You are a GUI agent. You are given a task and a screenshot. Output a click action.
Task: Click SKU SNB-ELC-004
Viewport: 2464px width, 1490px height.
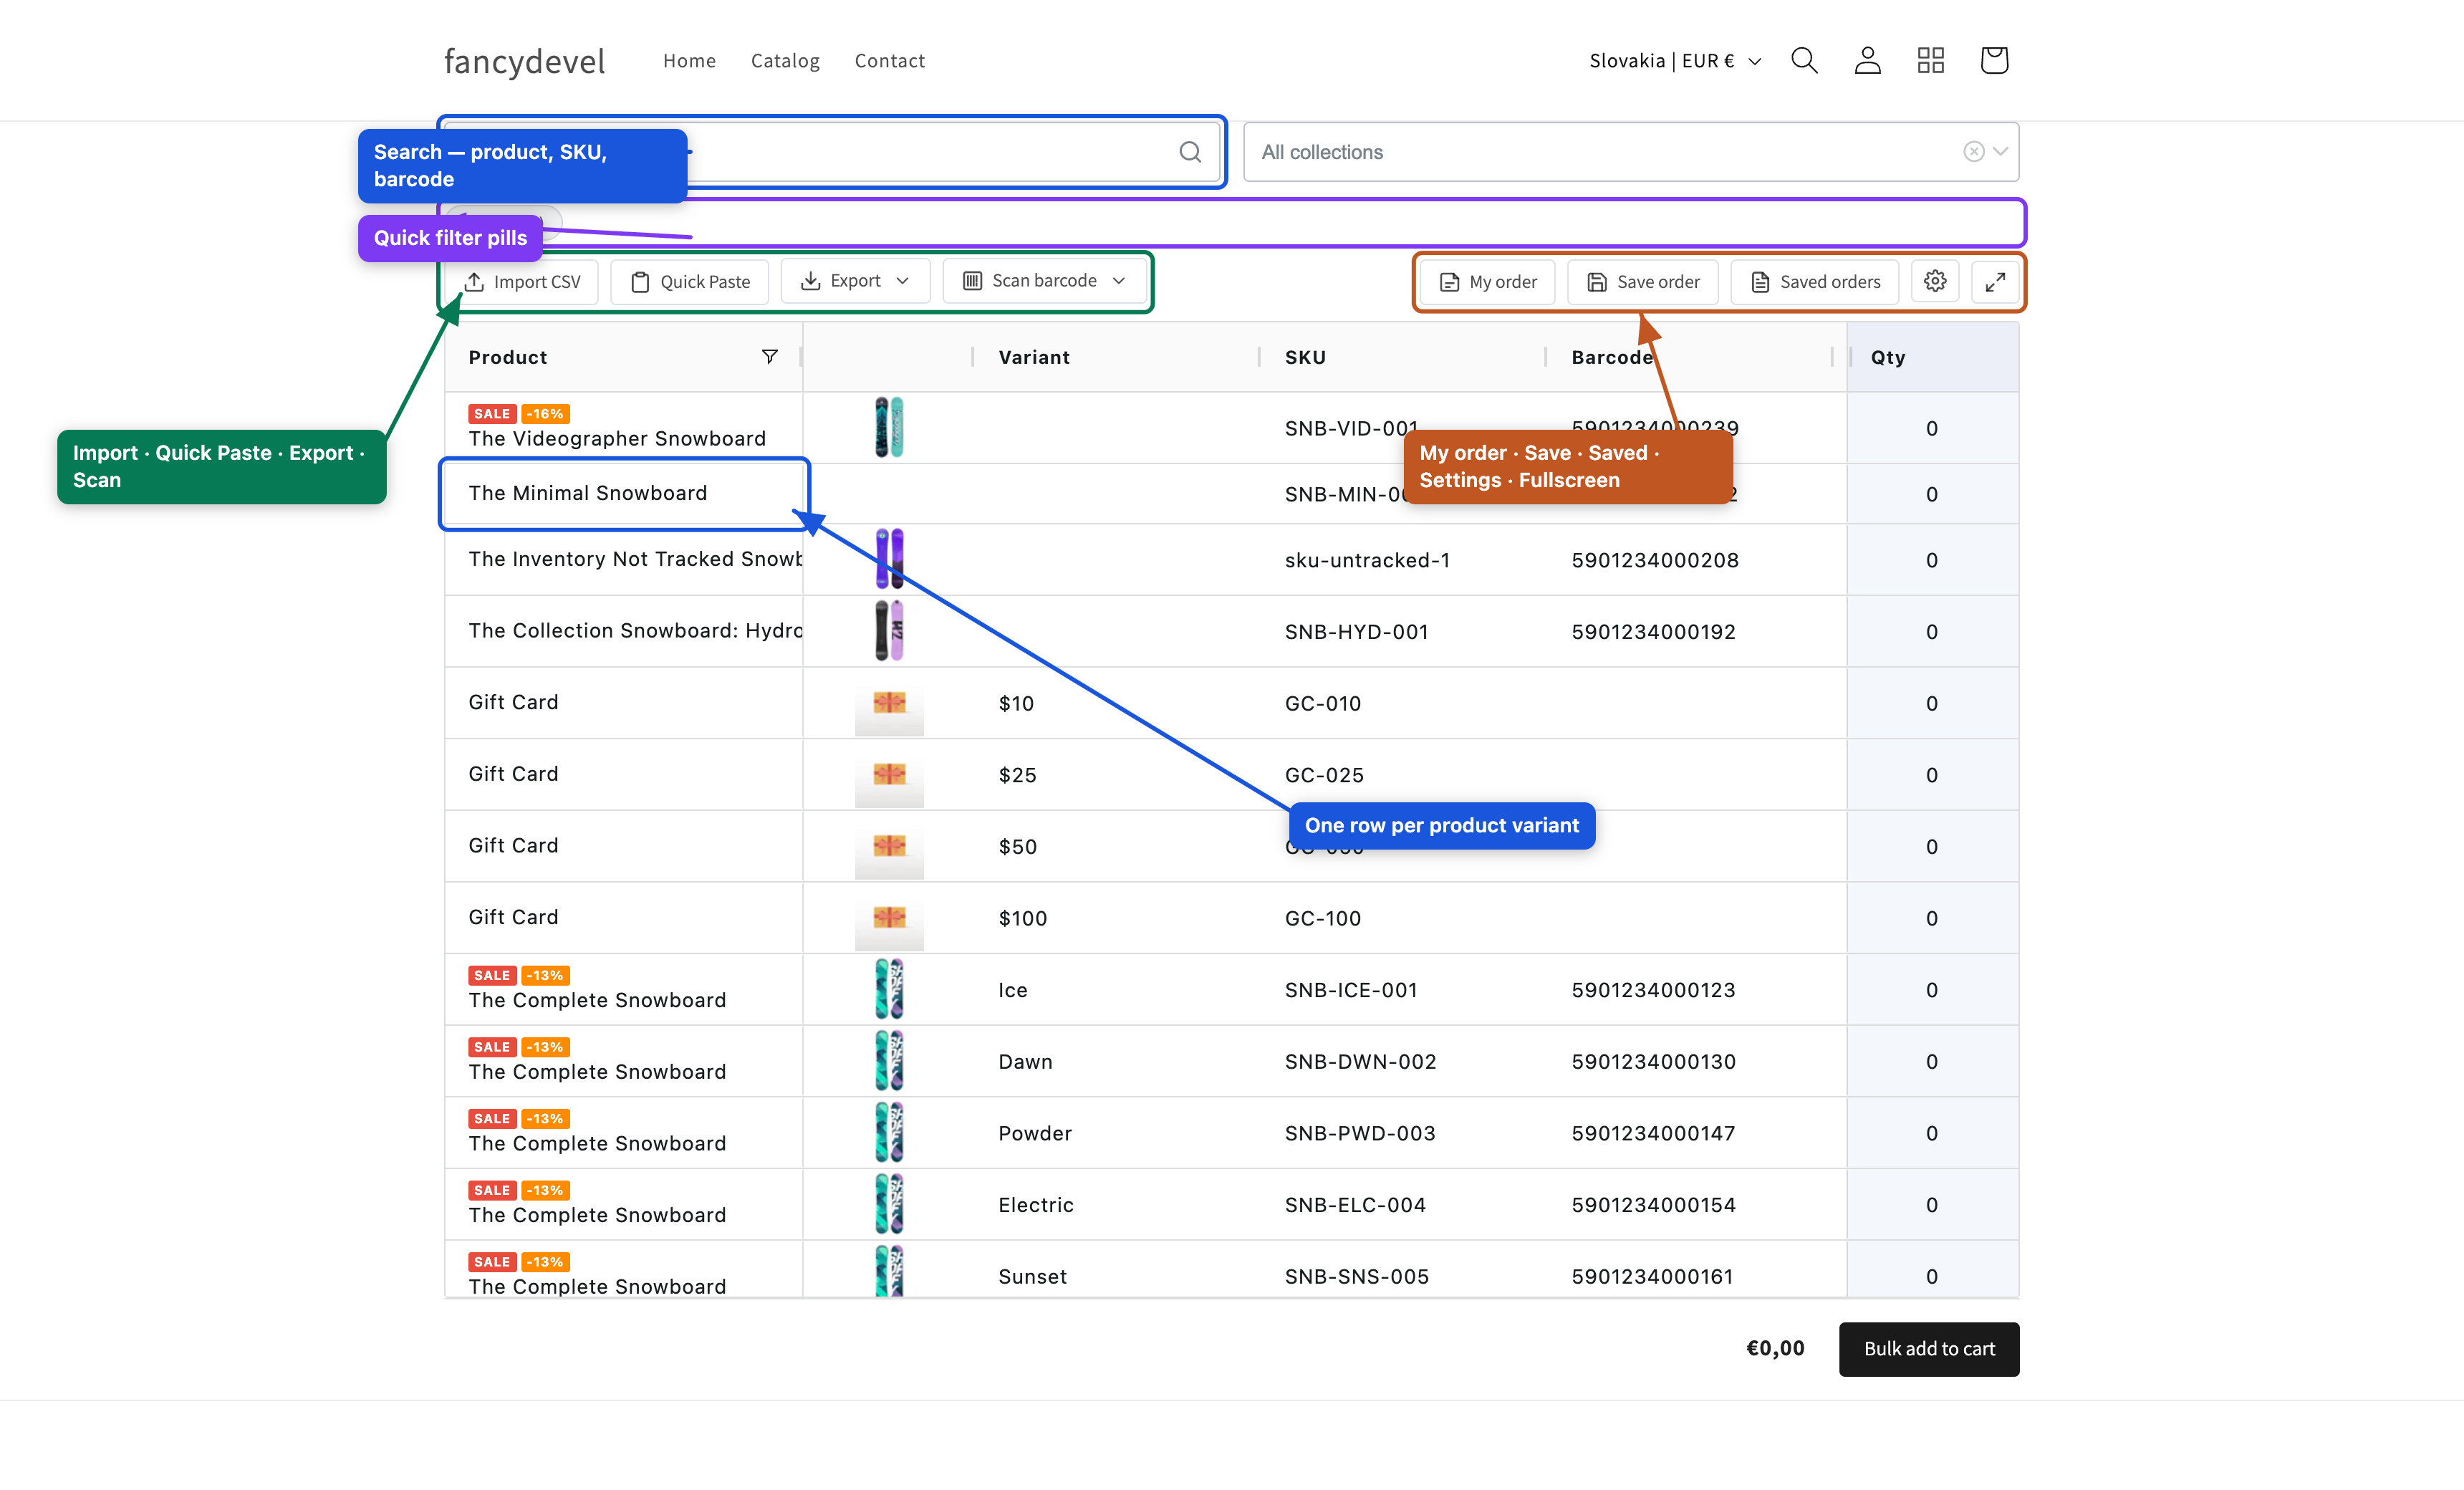1355,1205
